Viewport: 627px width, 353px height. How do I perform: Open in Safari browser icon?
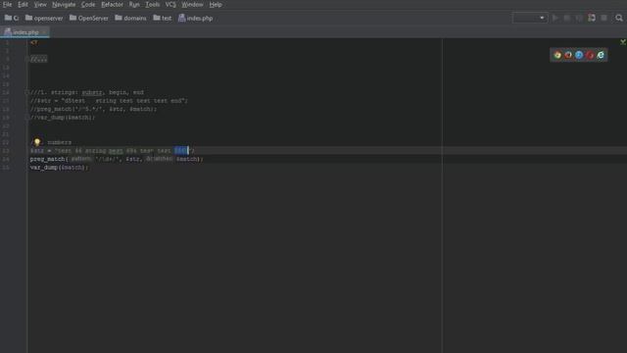(x=579, y=55)
